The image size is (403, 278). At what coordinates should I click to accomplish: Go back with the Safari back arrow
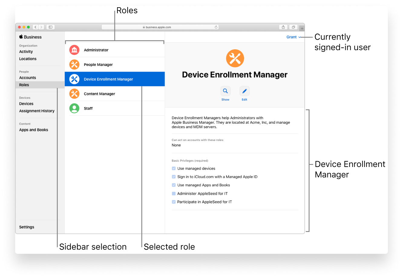pos(35,27)
